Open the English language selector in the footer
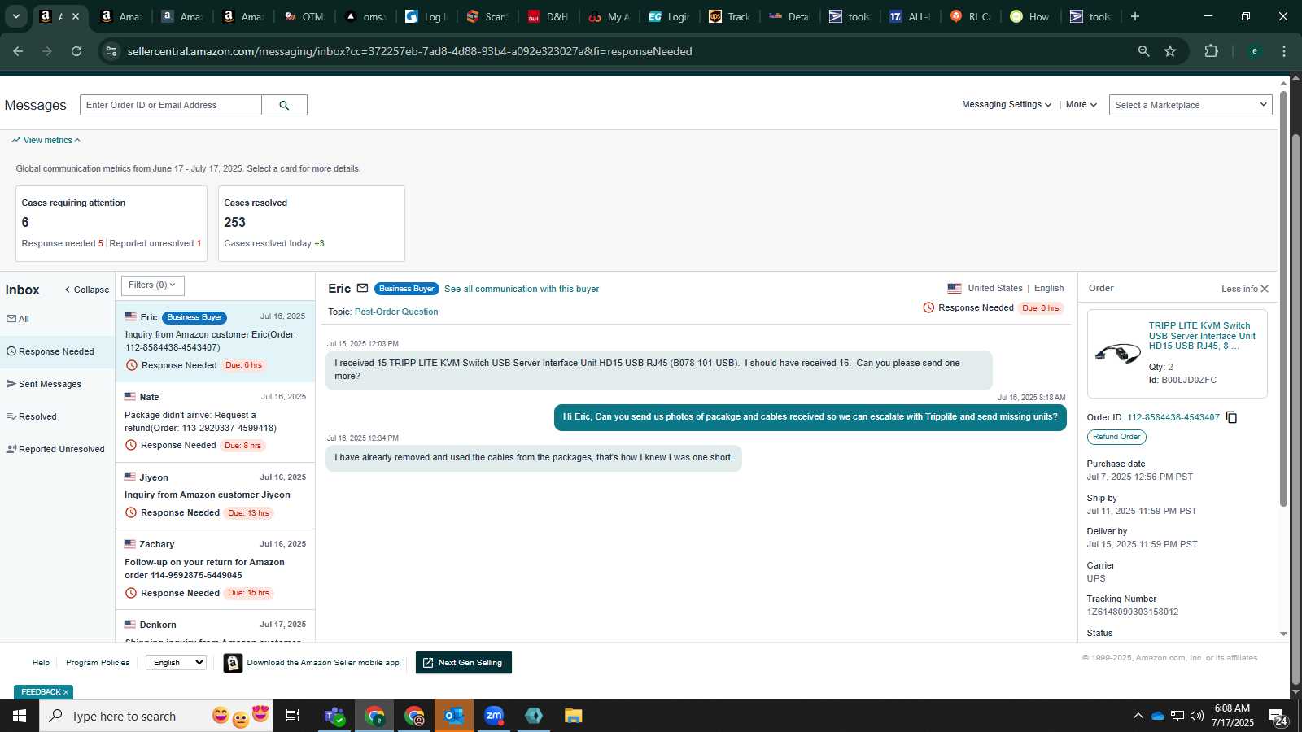This screenshot has width=1302, height=732. [176, 663]
